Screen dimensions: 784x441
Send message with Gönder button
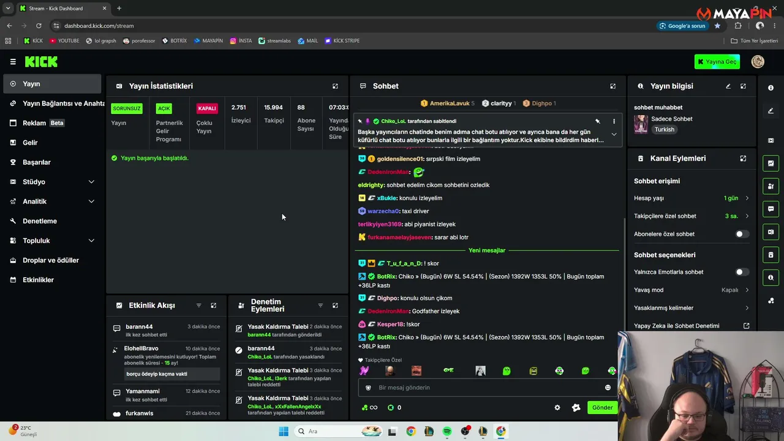602,407
